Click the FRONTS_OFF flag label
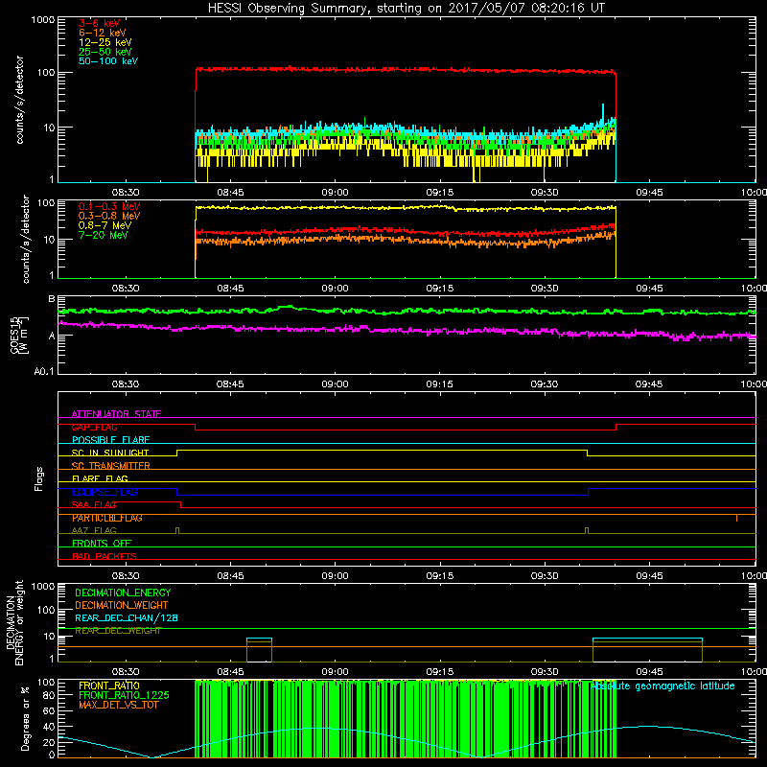This screenshot has height=767, width=767. (102, 544)
